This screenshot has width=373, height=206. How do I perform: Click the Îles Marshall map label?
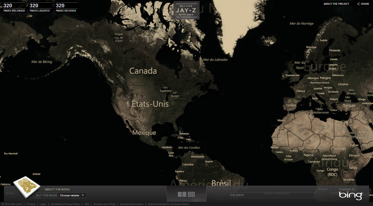(11, 154)
